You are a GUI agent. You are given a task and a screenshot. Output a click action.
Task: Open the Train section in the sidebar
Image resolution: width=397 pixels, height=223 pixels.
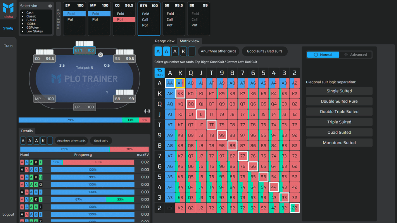[x=8, y=46]
